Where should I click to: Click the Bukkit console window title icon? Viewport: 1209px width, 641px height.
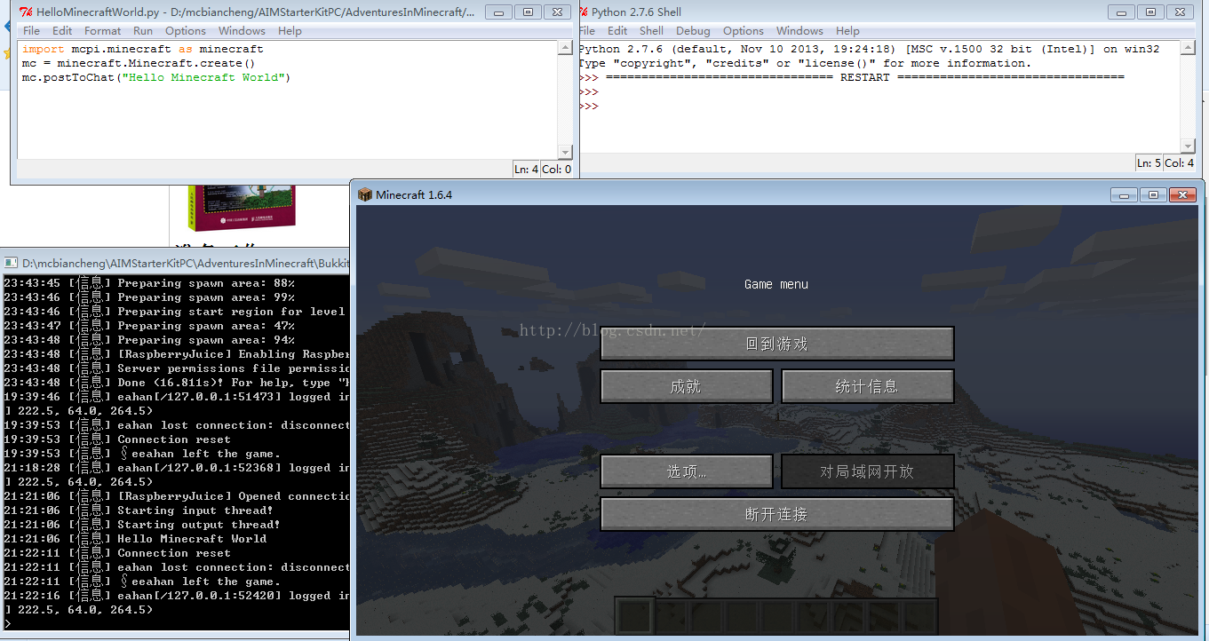coord(11,263)
